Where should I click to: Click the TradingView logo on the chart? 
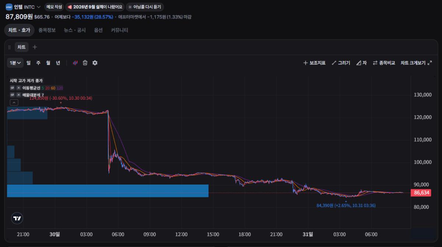pos(17,218)
